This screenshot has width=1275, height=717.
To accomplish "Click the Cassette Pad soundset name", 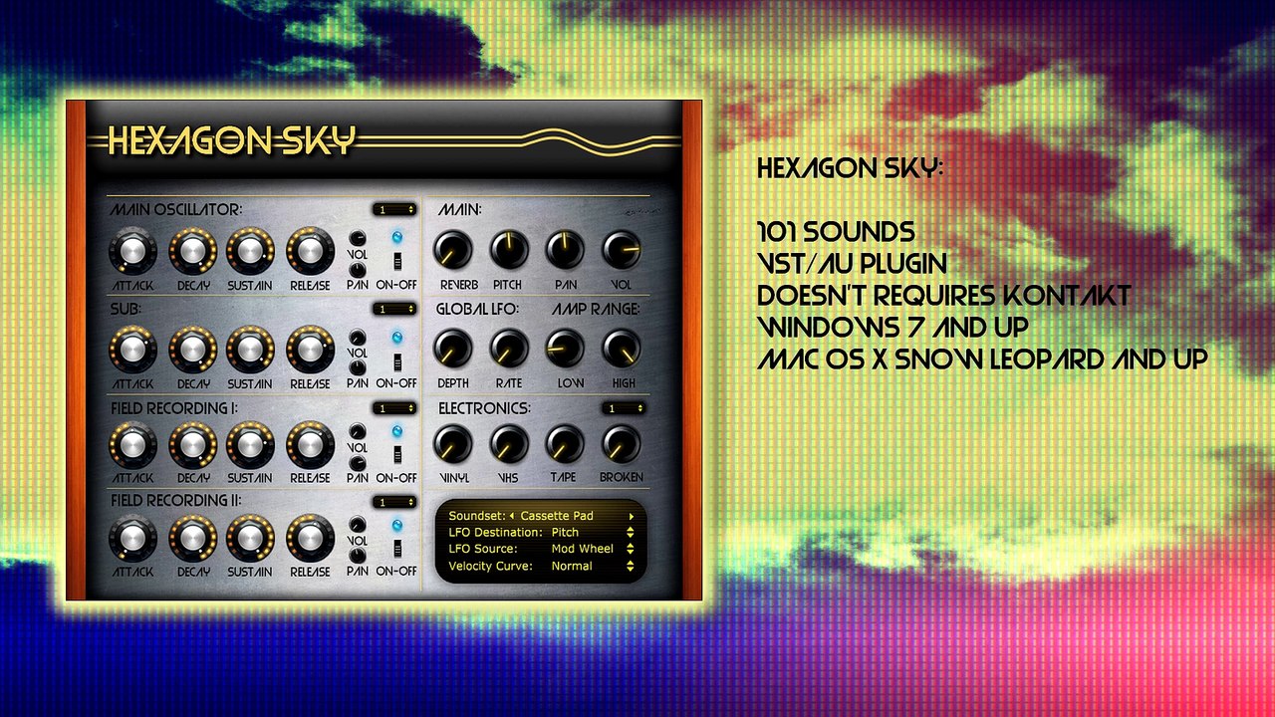I will click(557, 516).
